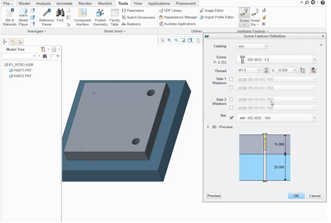Enable first Side 2 Washers checkbox
Screen dimensions: 331x223
pos(231,99)
